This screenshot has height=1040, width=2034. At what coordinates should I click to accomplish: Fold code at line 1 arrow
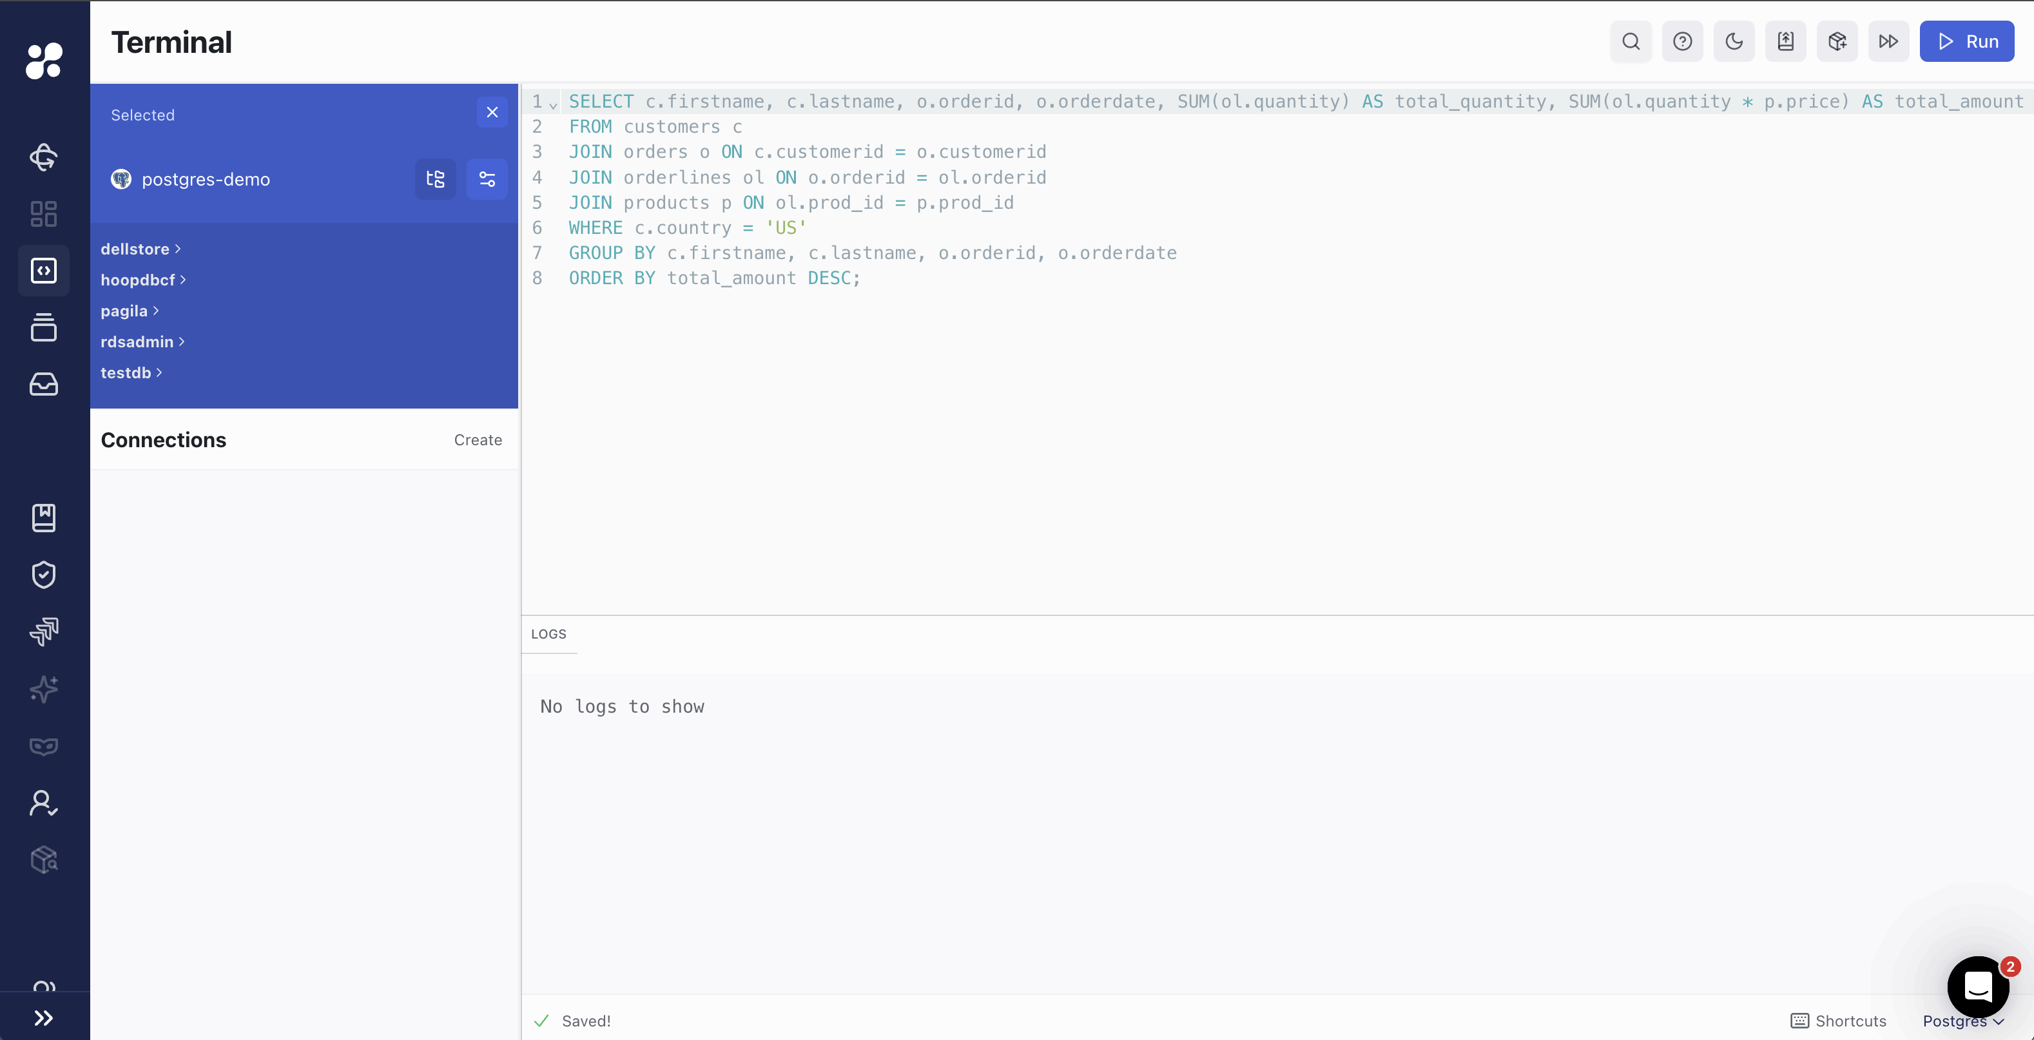coord(554,104)
